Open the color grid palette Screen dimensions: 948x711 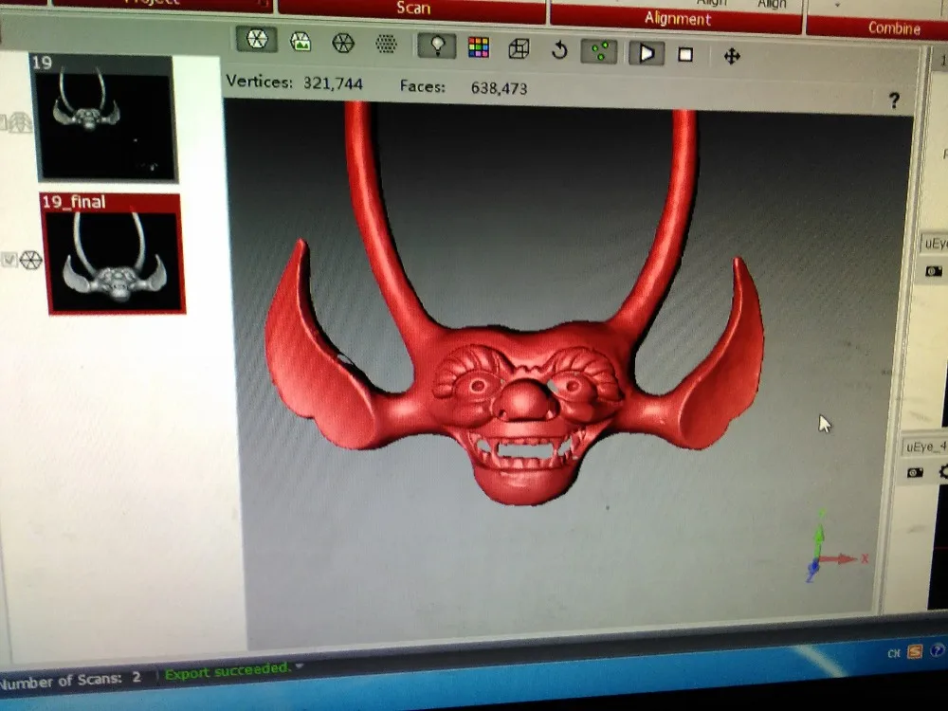tap(478, 47)
